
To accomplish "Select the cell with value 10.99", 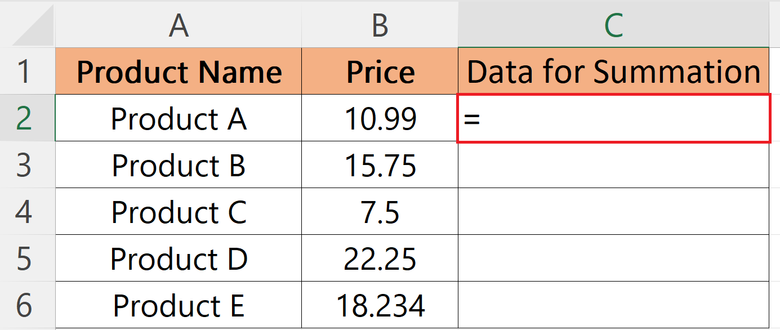I will coord(380,118).
